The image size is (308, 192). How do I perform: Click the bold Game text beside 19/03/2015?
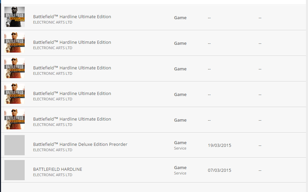click(180, 143)
